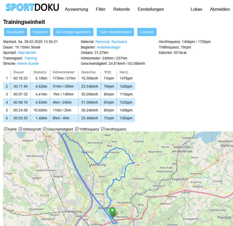Image resolution: width=233 pixels, height=226 pixels.
Task: Click the Arbeitskollegin companion link
Action: (x=108, y=47)
